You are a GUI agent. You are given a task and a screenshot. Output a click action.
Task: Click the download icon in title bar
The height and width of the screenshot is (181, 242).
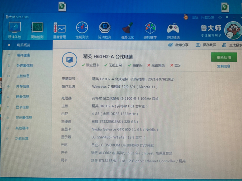pyautogui.click(x=220, y=17)
